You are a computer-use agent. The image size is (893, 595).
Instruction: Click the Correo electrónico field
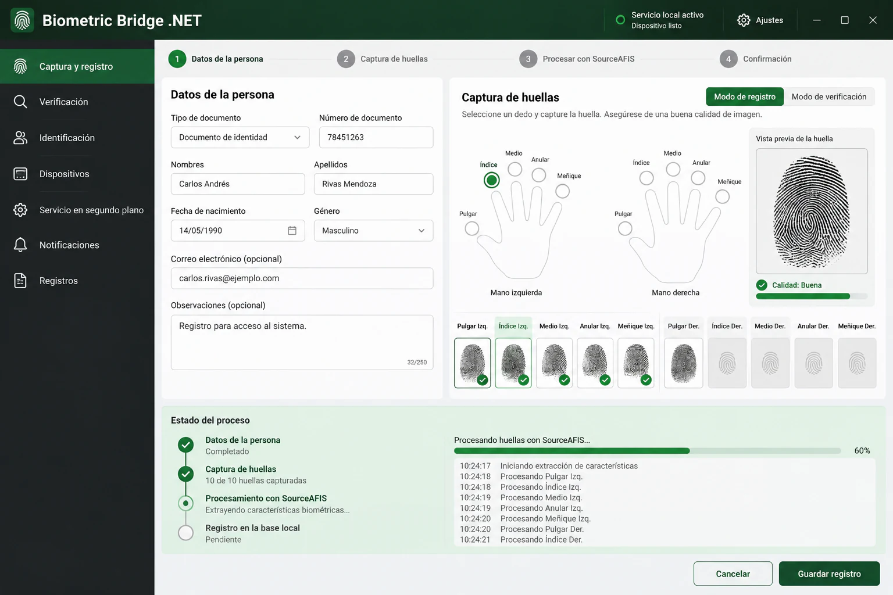coord(302,278)
